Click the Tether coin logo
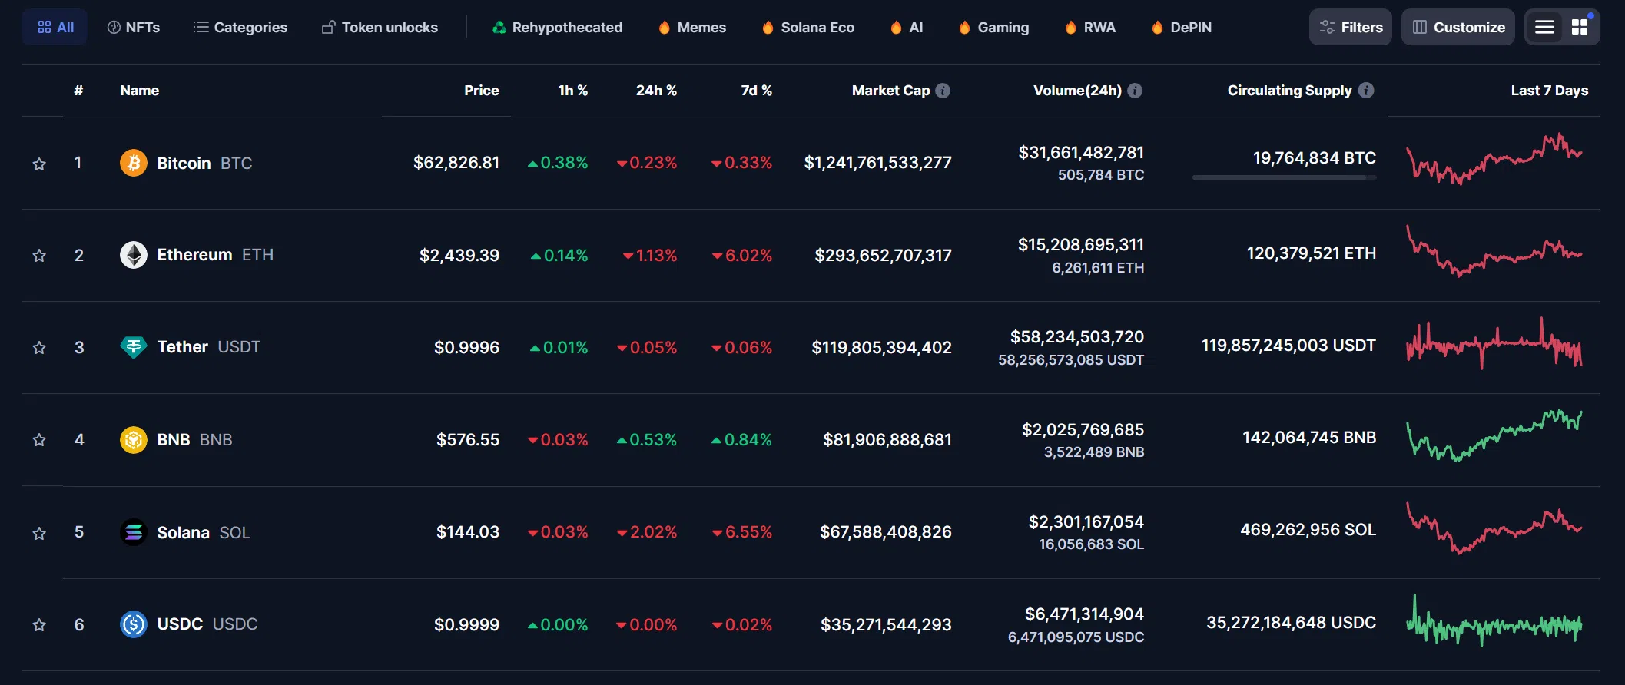 (x=134, y=347)
